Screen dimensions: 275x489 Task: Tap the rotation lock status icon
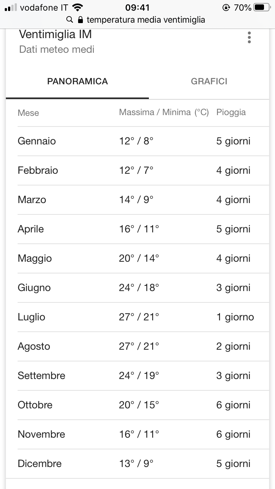click(x=226, y=7)
